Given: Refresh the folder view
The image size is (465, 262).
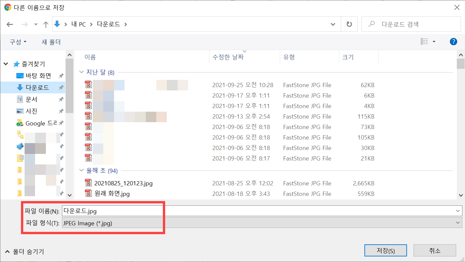Looking at the screenshot, I should point(349,24).
